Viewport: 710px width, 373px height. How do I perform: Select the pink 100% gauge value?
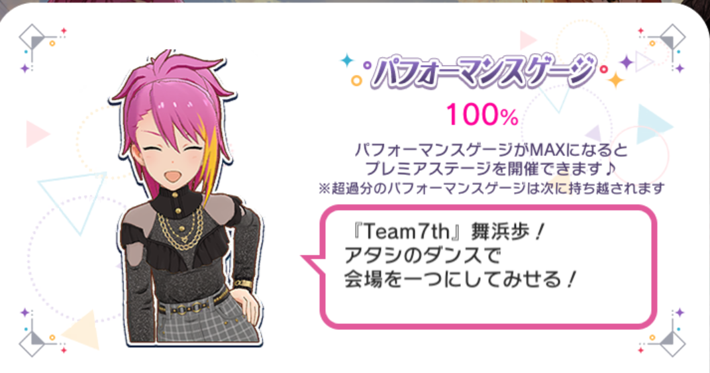(482, 115)
